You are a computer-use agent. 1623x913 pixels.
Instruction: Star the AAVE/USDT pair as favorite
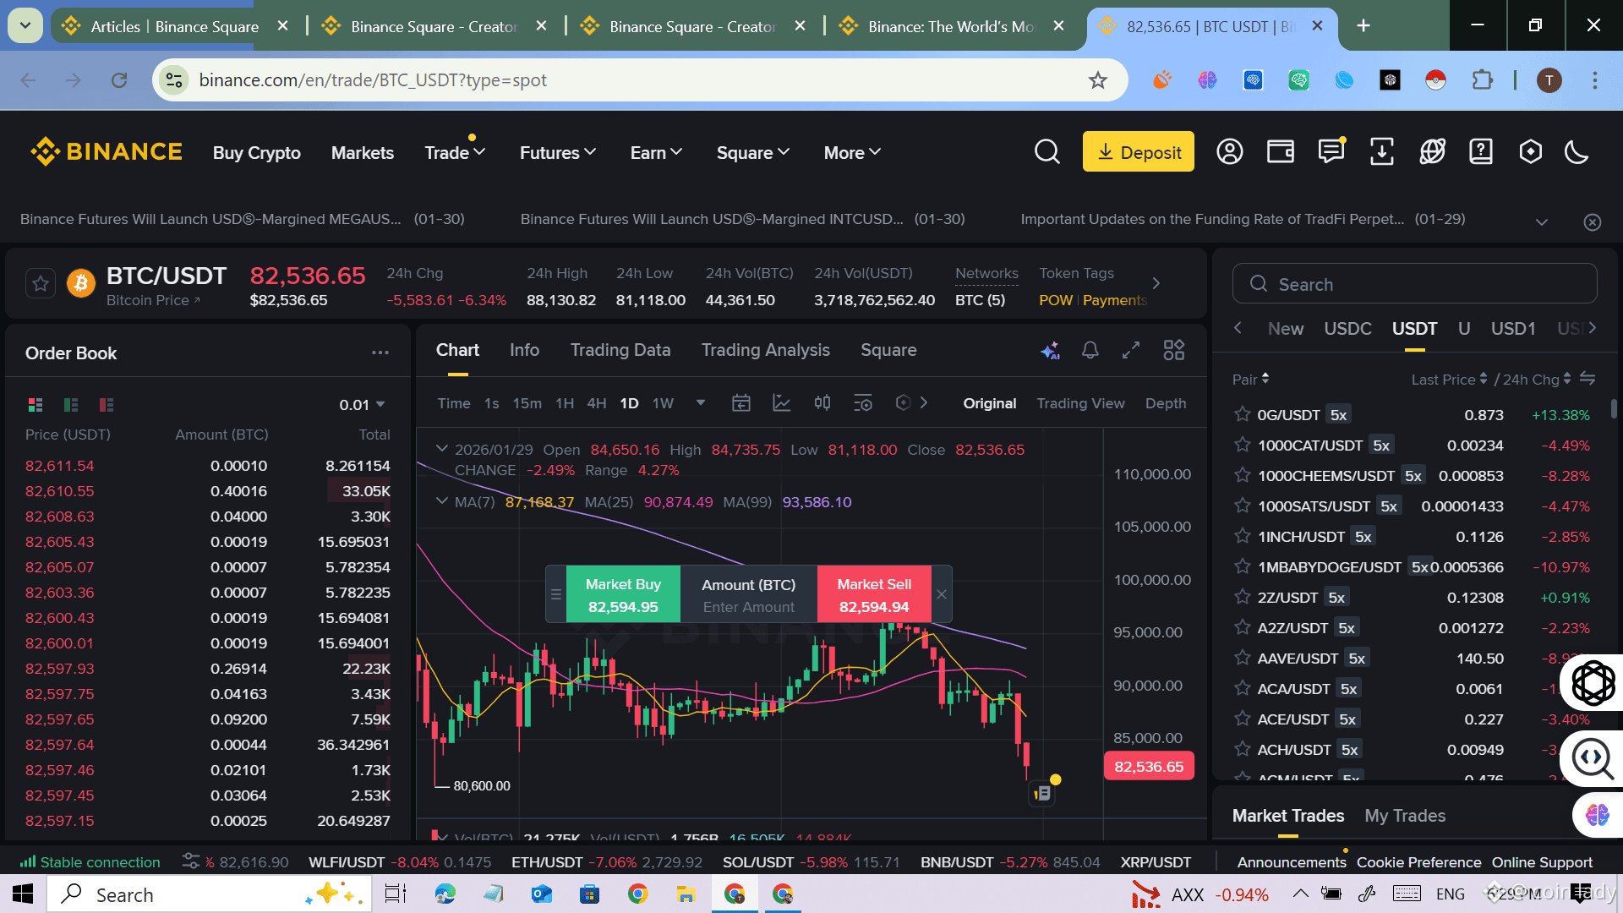(1242, 658)
